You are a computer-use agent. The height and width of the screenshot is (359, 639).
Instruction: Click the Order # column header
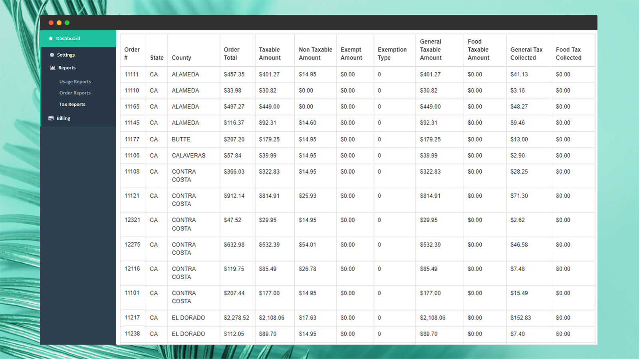[132, 53]
